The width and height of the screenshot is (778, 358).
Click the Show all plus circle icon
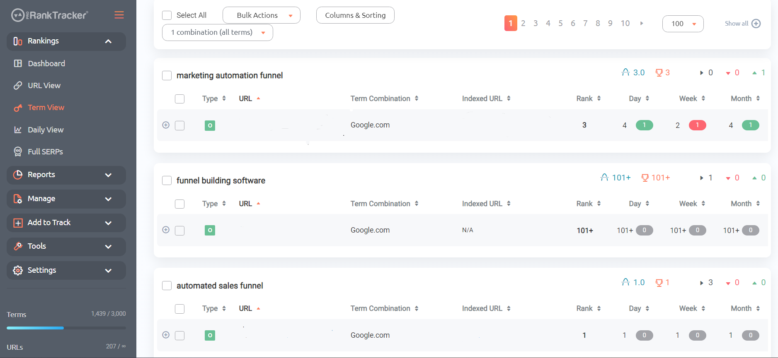756,24
